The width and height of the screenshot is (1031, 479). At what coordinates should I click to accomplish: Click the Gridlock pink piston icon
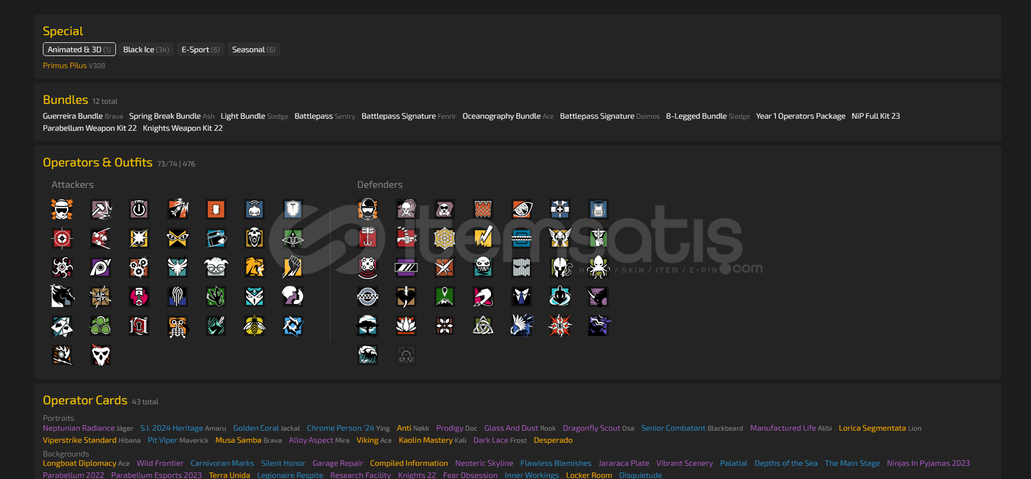tap(139, 297)
